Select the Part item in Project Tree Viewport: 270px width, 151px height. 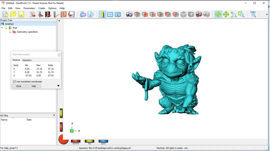[x=15, y=28]
